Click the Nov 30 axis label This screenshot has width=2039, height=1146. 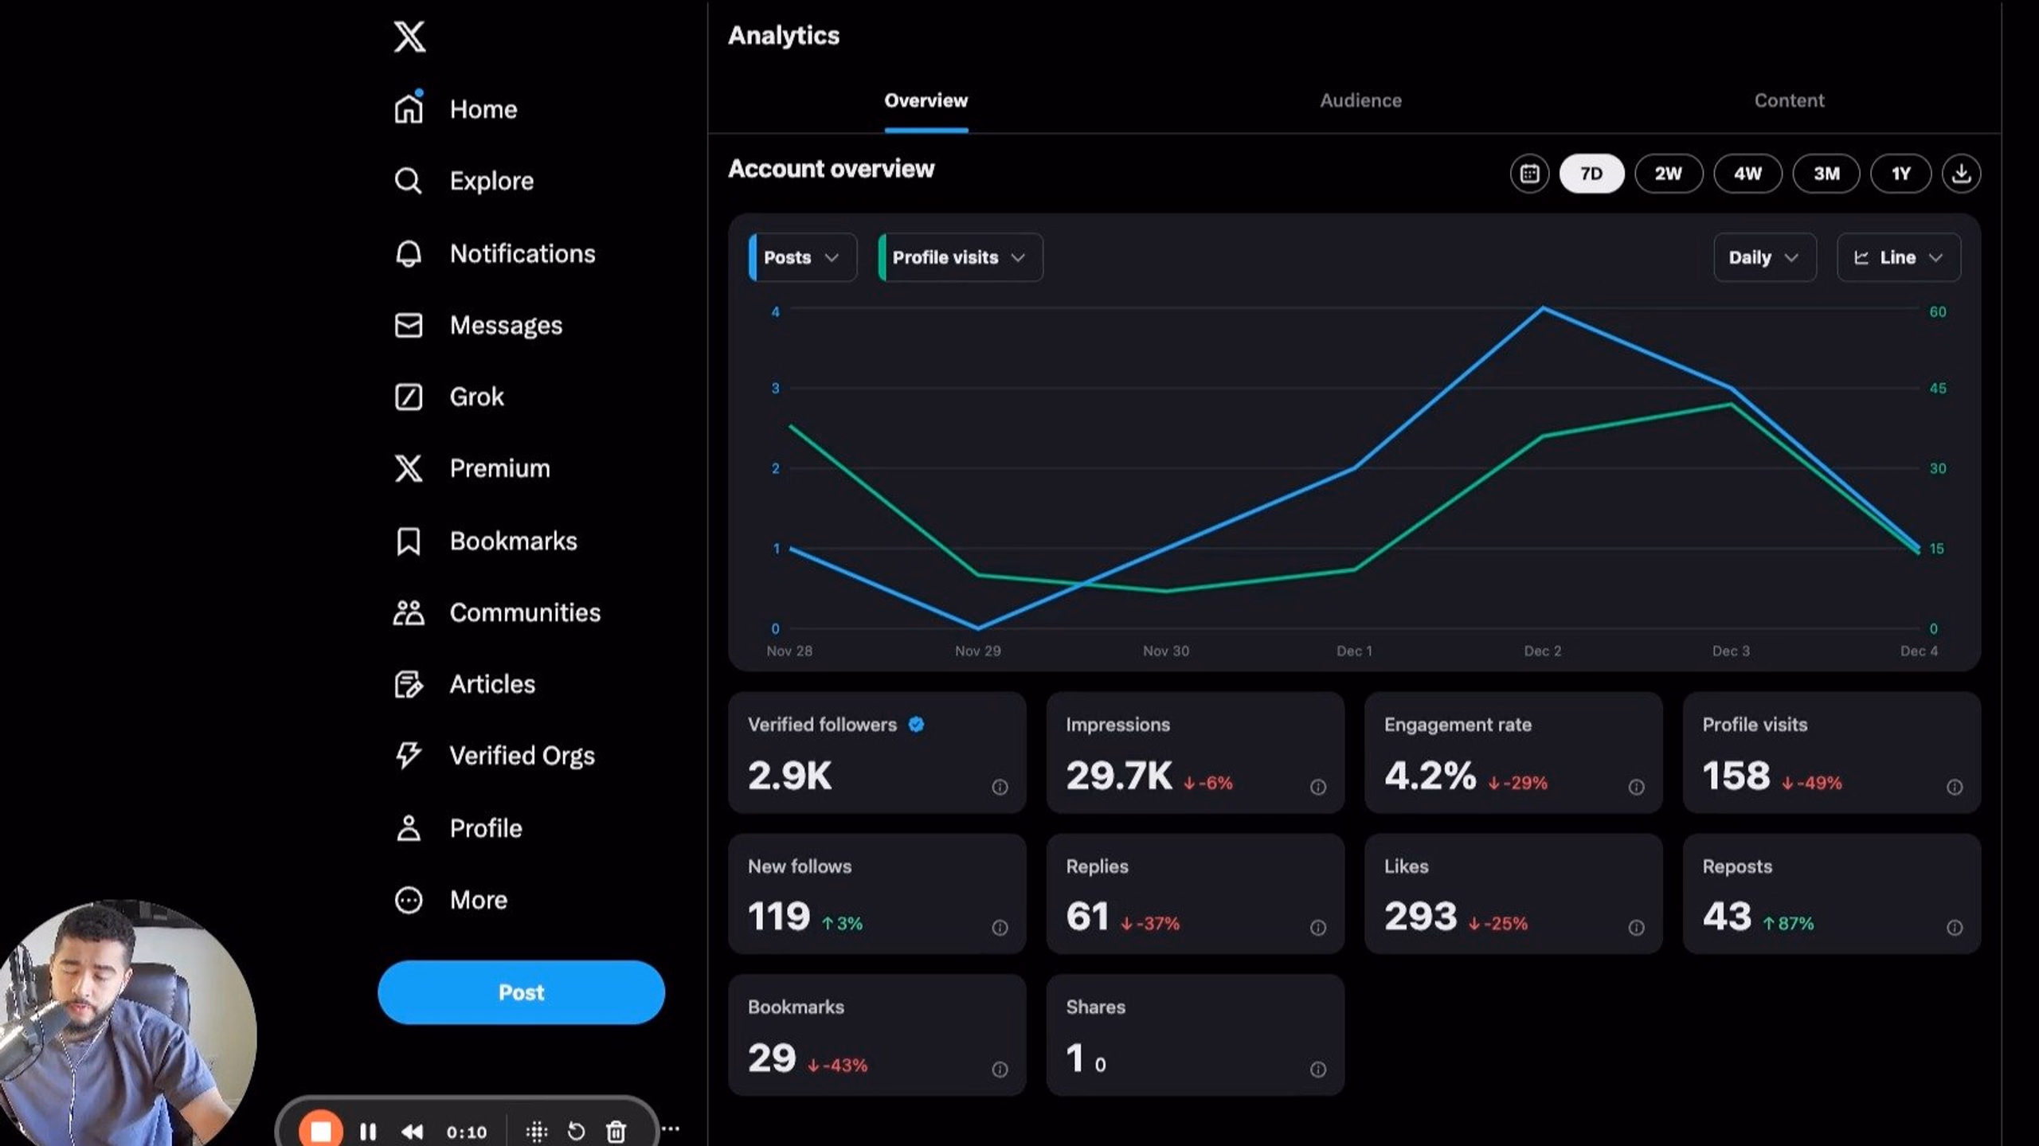point(1166,651)
